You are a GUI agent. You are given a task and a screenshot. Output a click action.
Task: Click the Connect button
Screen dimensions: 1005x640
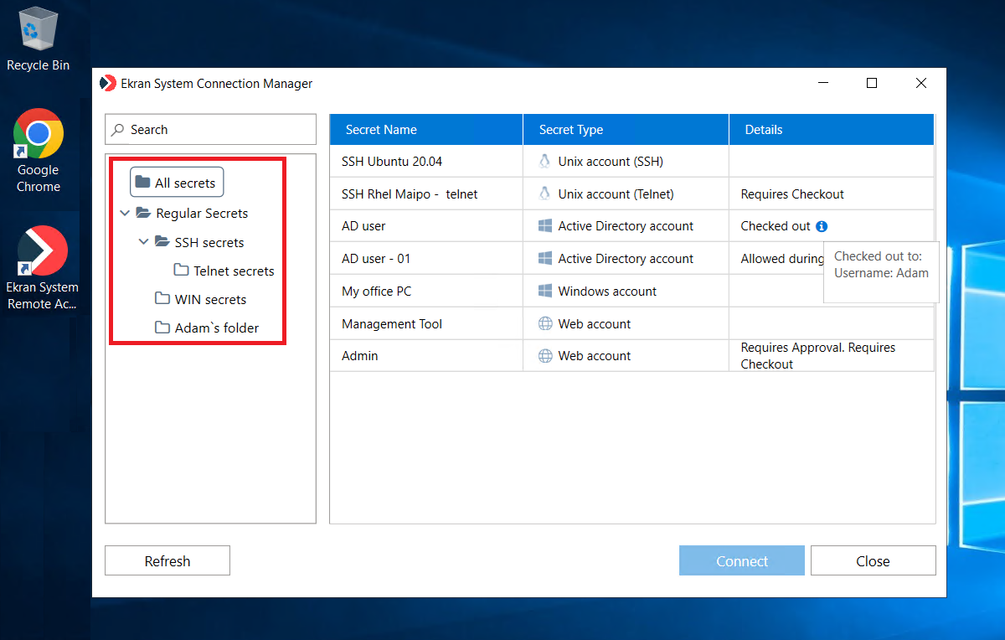(x=741, y=561)
